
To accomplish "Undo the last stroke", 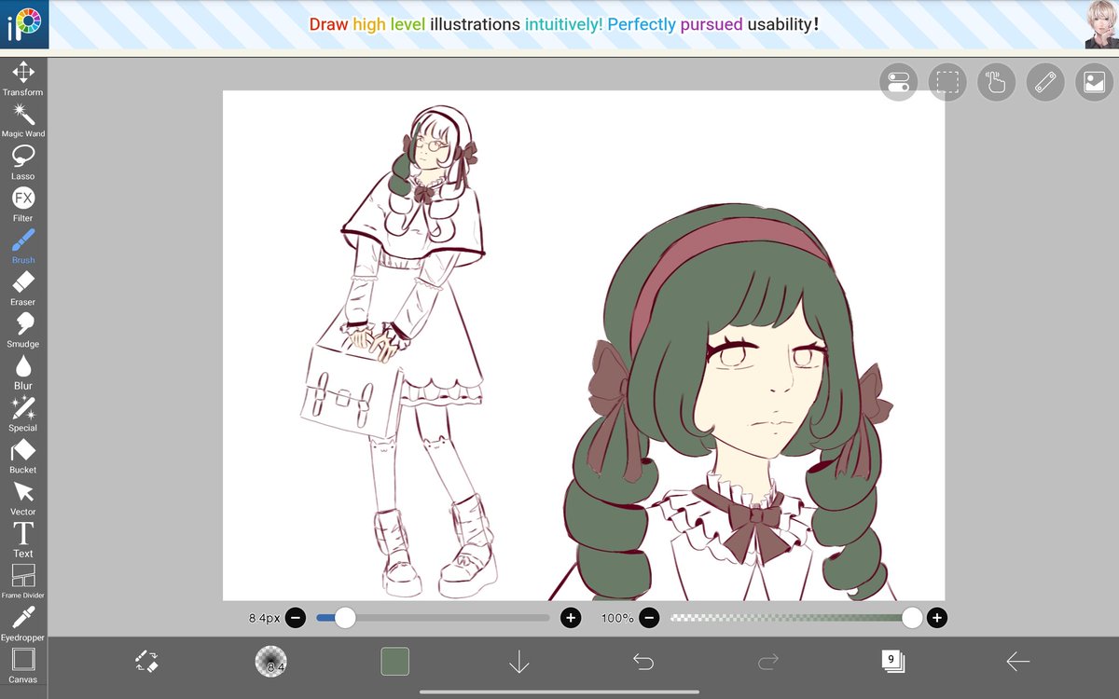I will pyautogui.click(x=643, y=662).
